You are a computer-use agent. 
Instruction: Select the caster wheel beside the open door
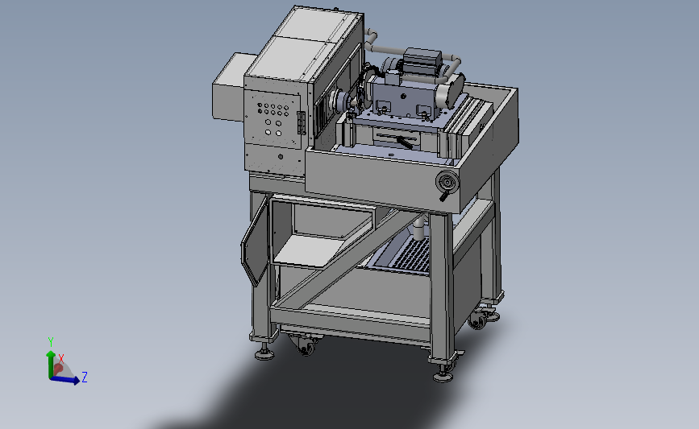306,345
